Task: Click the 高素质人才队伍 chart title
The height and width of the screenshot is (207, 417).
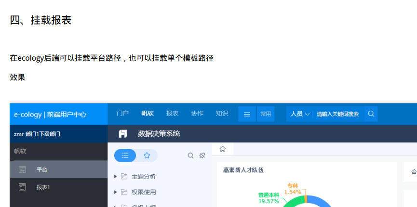Action: pos(243,170)
